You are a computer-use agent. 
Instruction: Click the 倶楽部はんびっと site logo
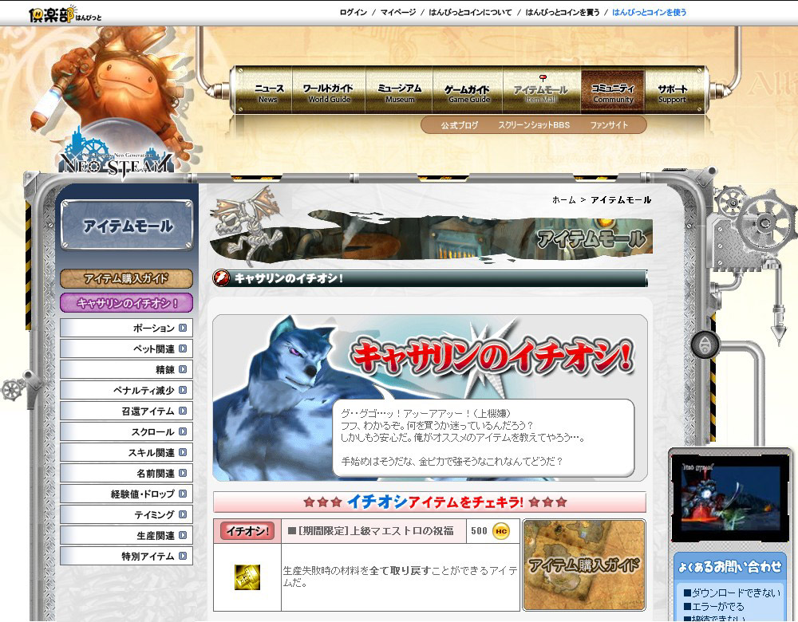(x=65, y=14)
